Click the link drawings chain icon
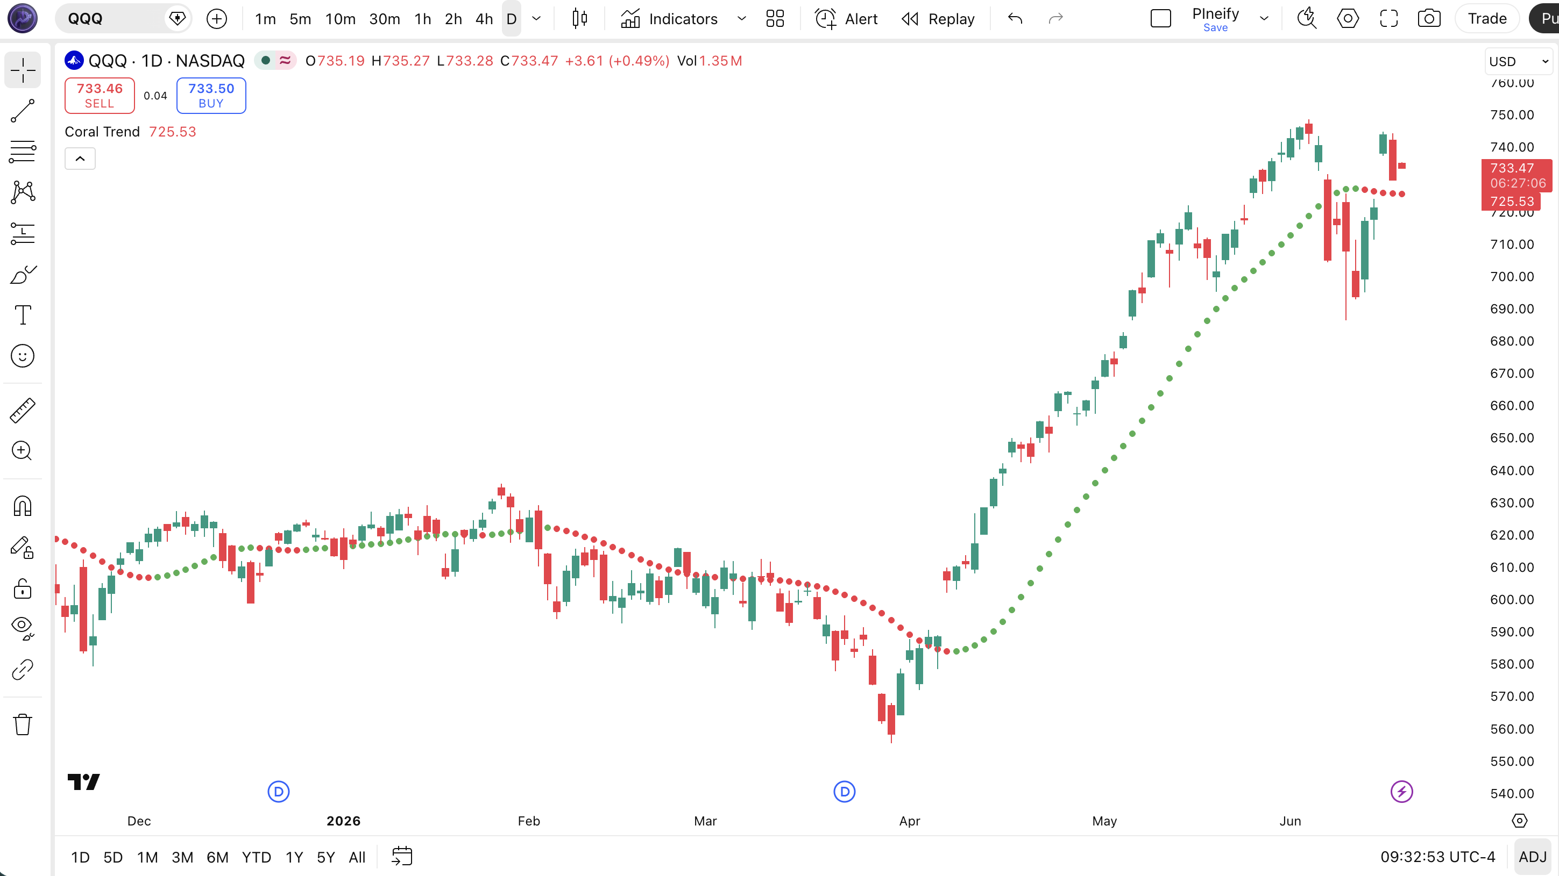The height and width of the screenshot is (876, 1559). point(23,670)
